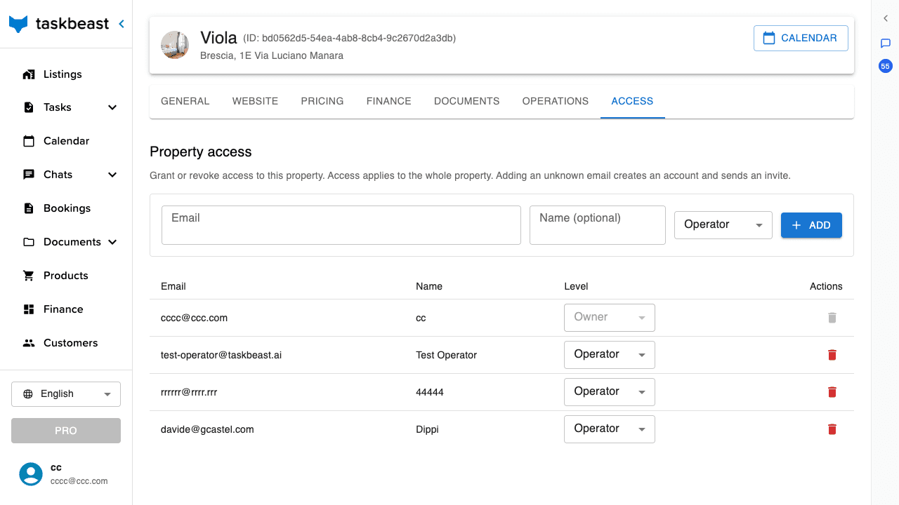Click email test-operator@taskbeast.ai
The height and width of the screenshot is (505, 899).
pos(221,355)
